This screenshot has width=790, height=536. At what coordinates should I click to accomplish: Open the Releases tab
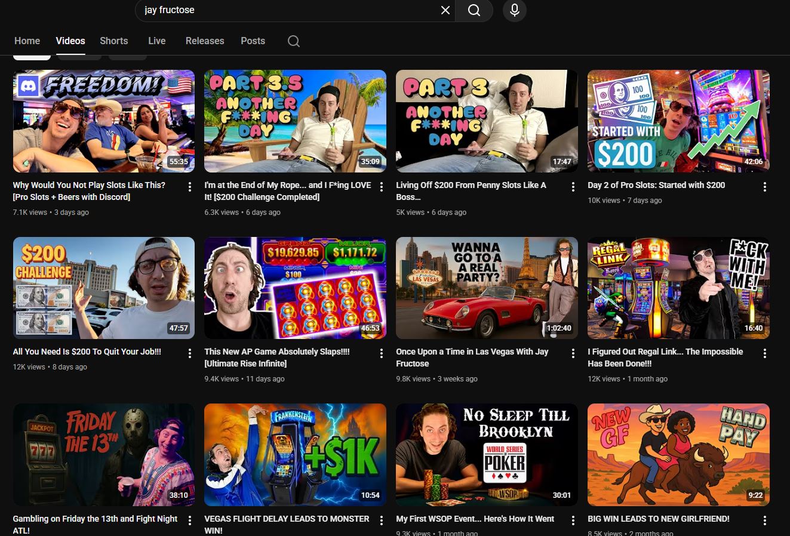205,41
